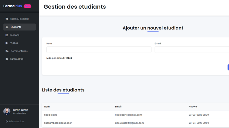Go to the Sections menu entry
The height and width of the screenshot is (128, 229).
(14, 35)
